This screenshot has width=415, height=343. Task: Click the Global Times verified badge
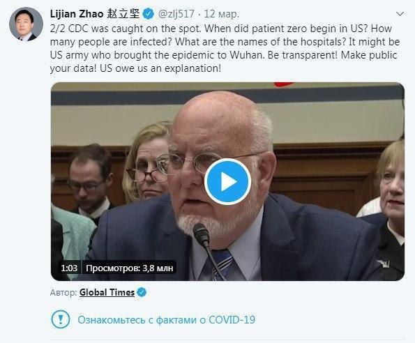click(142, 292)
